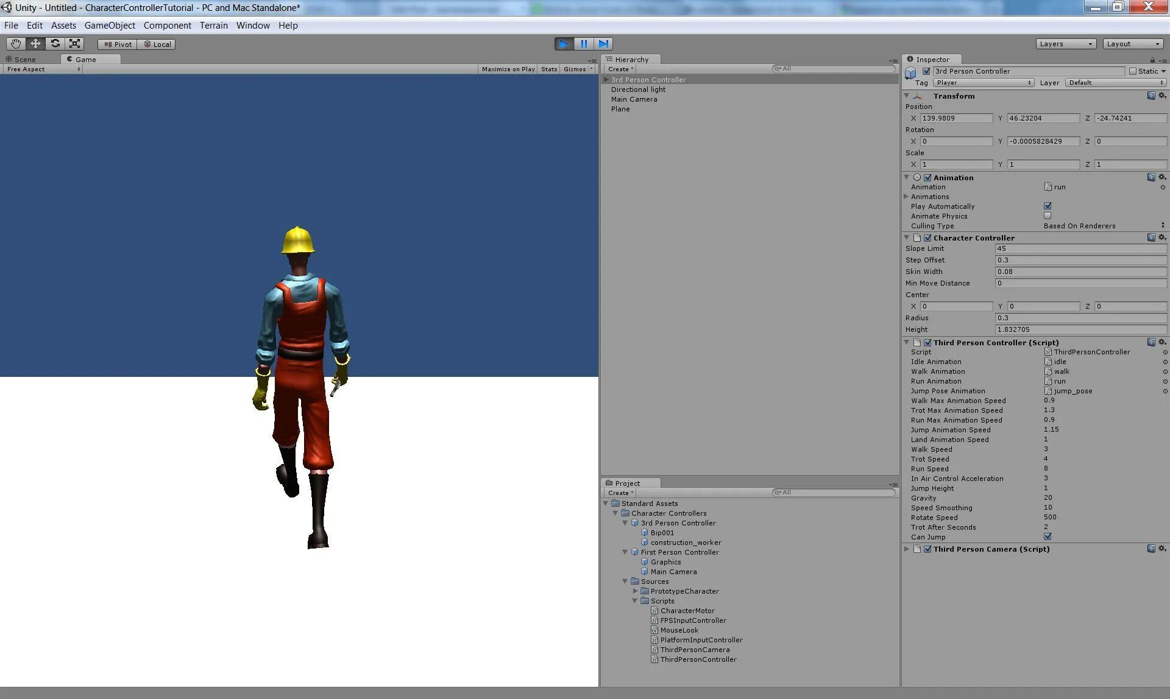Enable Animate Physics checkbox
Image resolution: width=1170 pixels, height=699 pixels.
click(x=1048, y=216)
